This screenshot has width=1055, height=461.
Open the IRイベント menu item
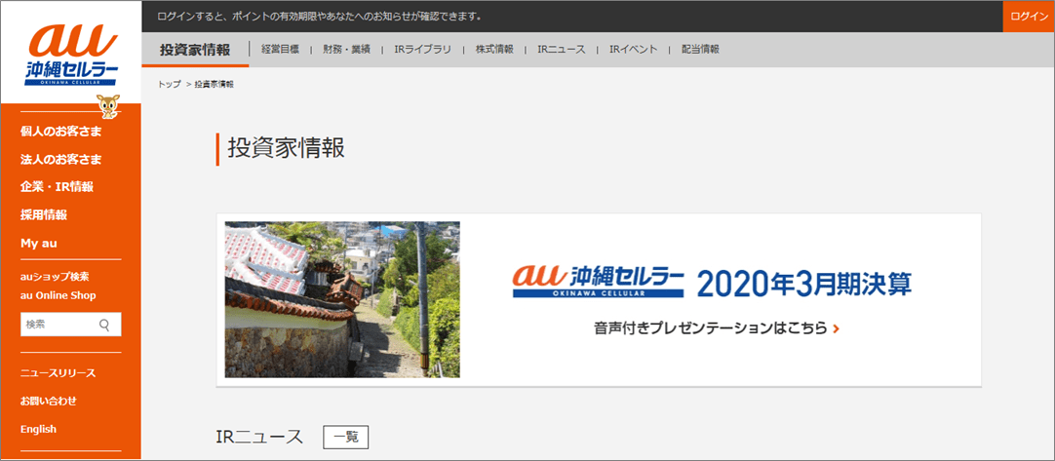click(633, 49)
